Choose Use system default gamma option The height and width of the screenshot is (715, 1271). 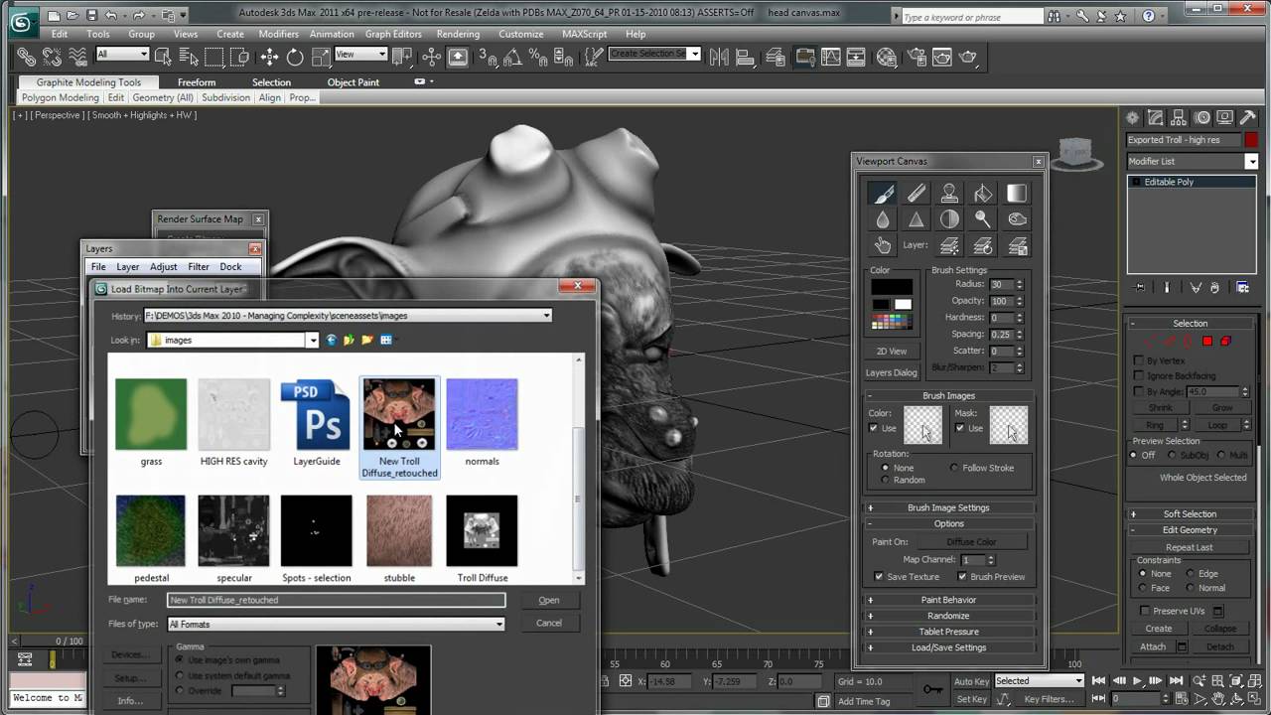(x=181, y=675)
